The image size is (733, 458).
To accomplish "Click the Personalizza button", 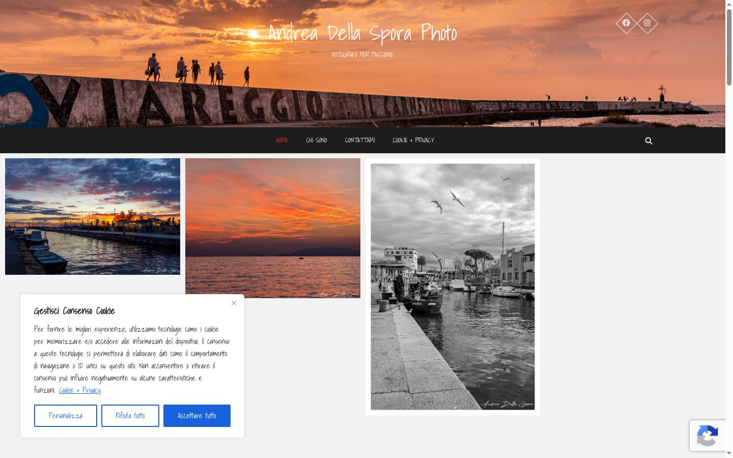I will pyautogui.click(x=66, y=416).
